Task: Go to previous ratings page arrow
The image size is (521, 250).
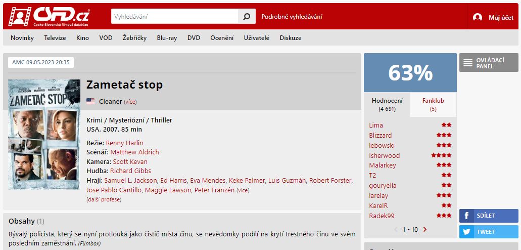Action: click(x=396, y=229)
